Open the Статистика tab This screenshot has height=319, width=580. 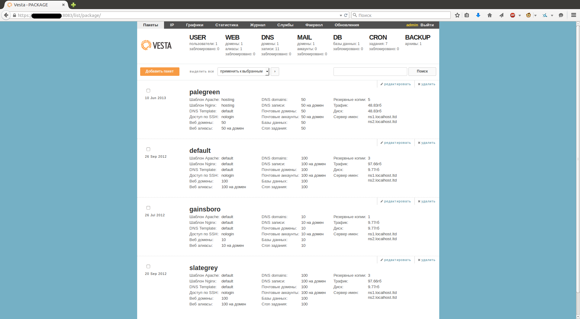click(227, 25)
